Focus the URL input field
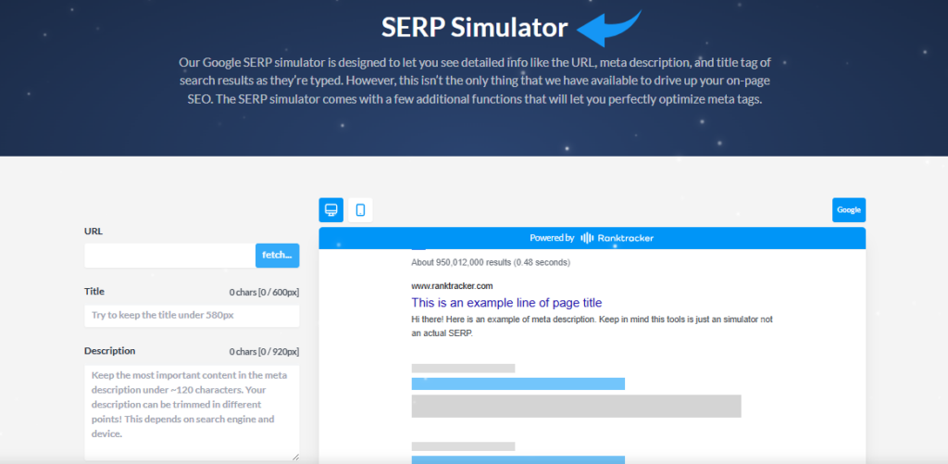948x464 pixels. pos(170,256)
